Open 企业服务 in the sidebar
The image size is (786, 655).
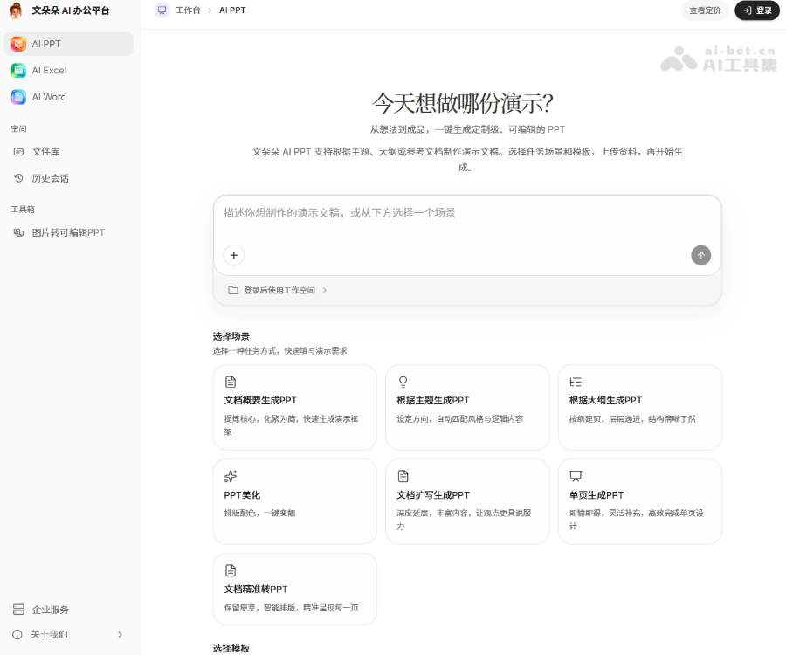click(69, 610)
